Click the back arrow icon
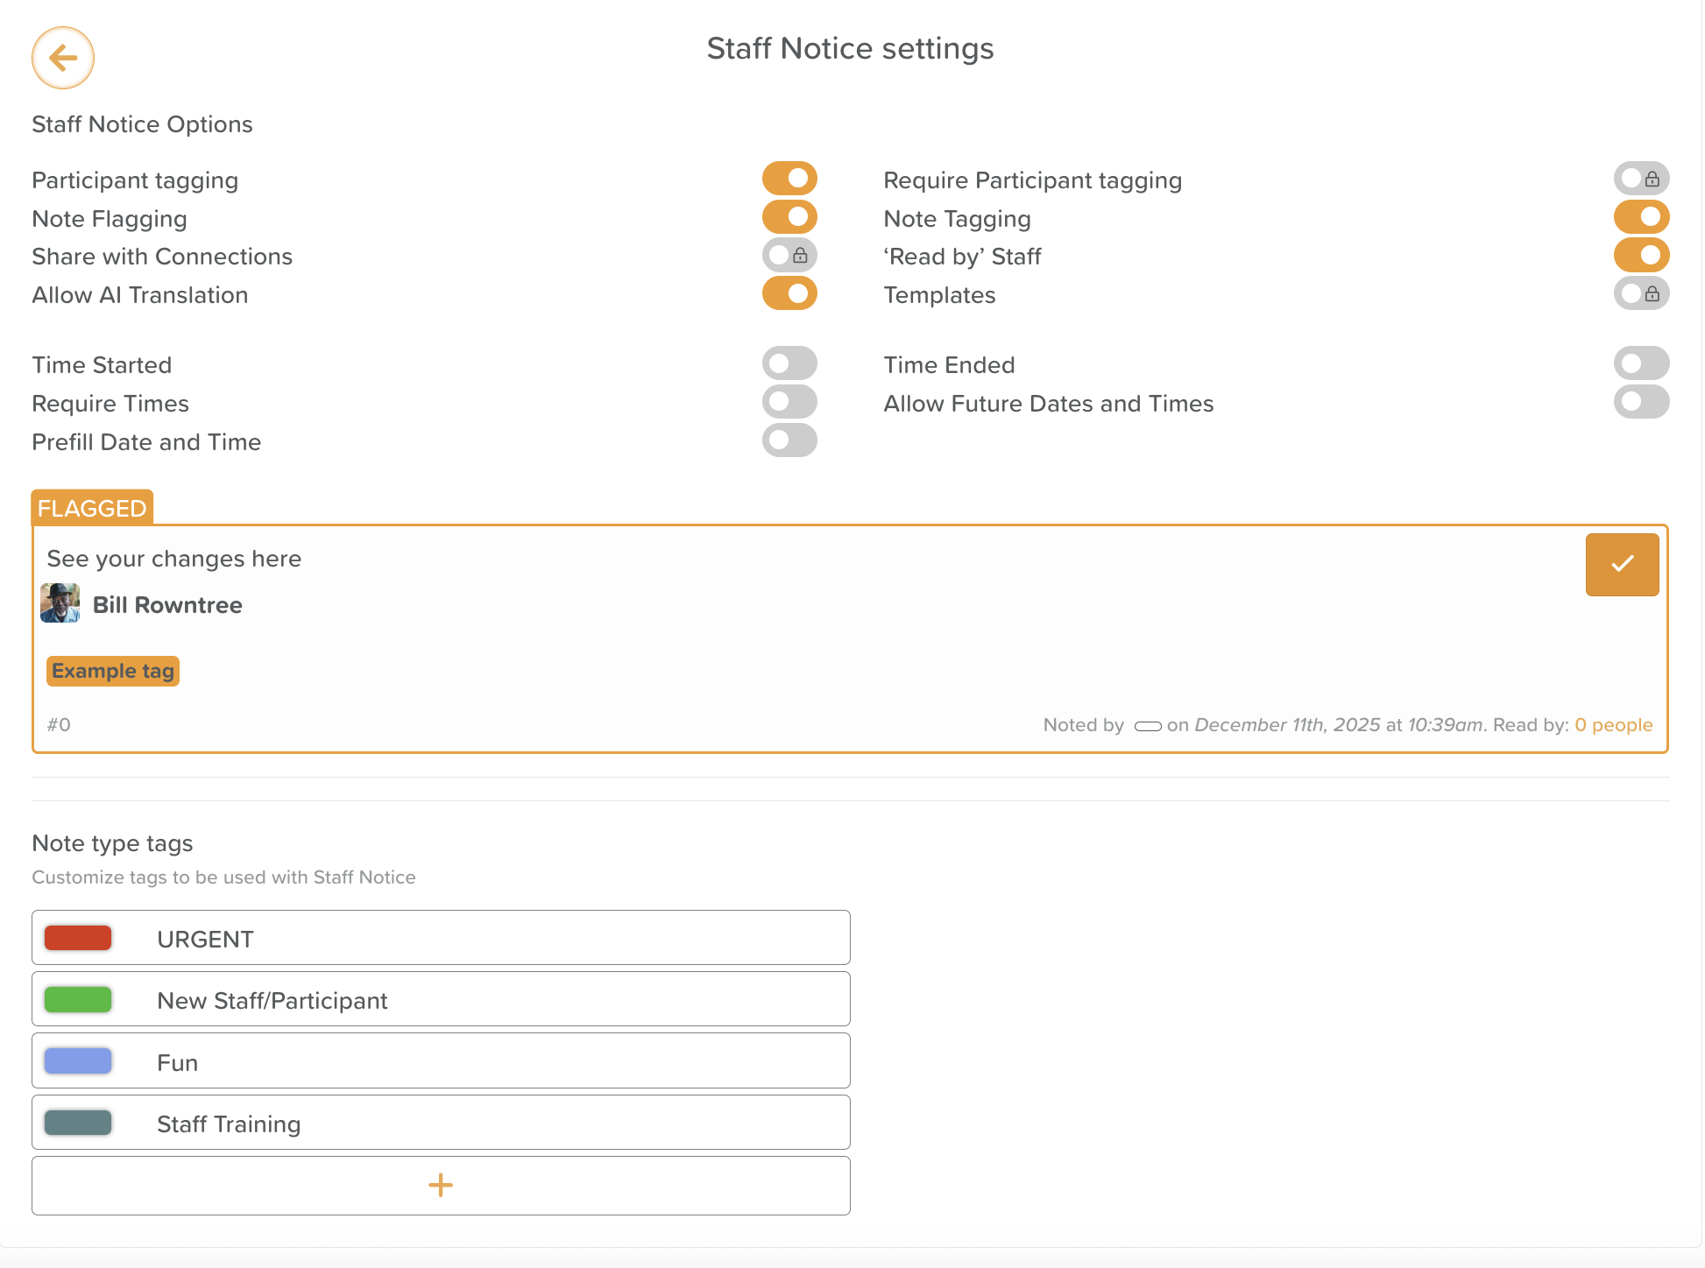 [63, 58]
